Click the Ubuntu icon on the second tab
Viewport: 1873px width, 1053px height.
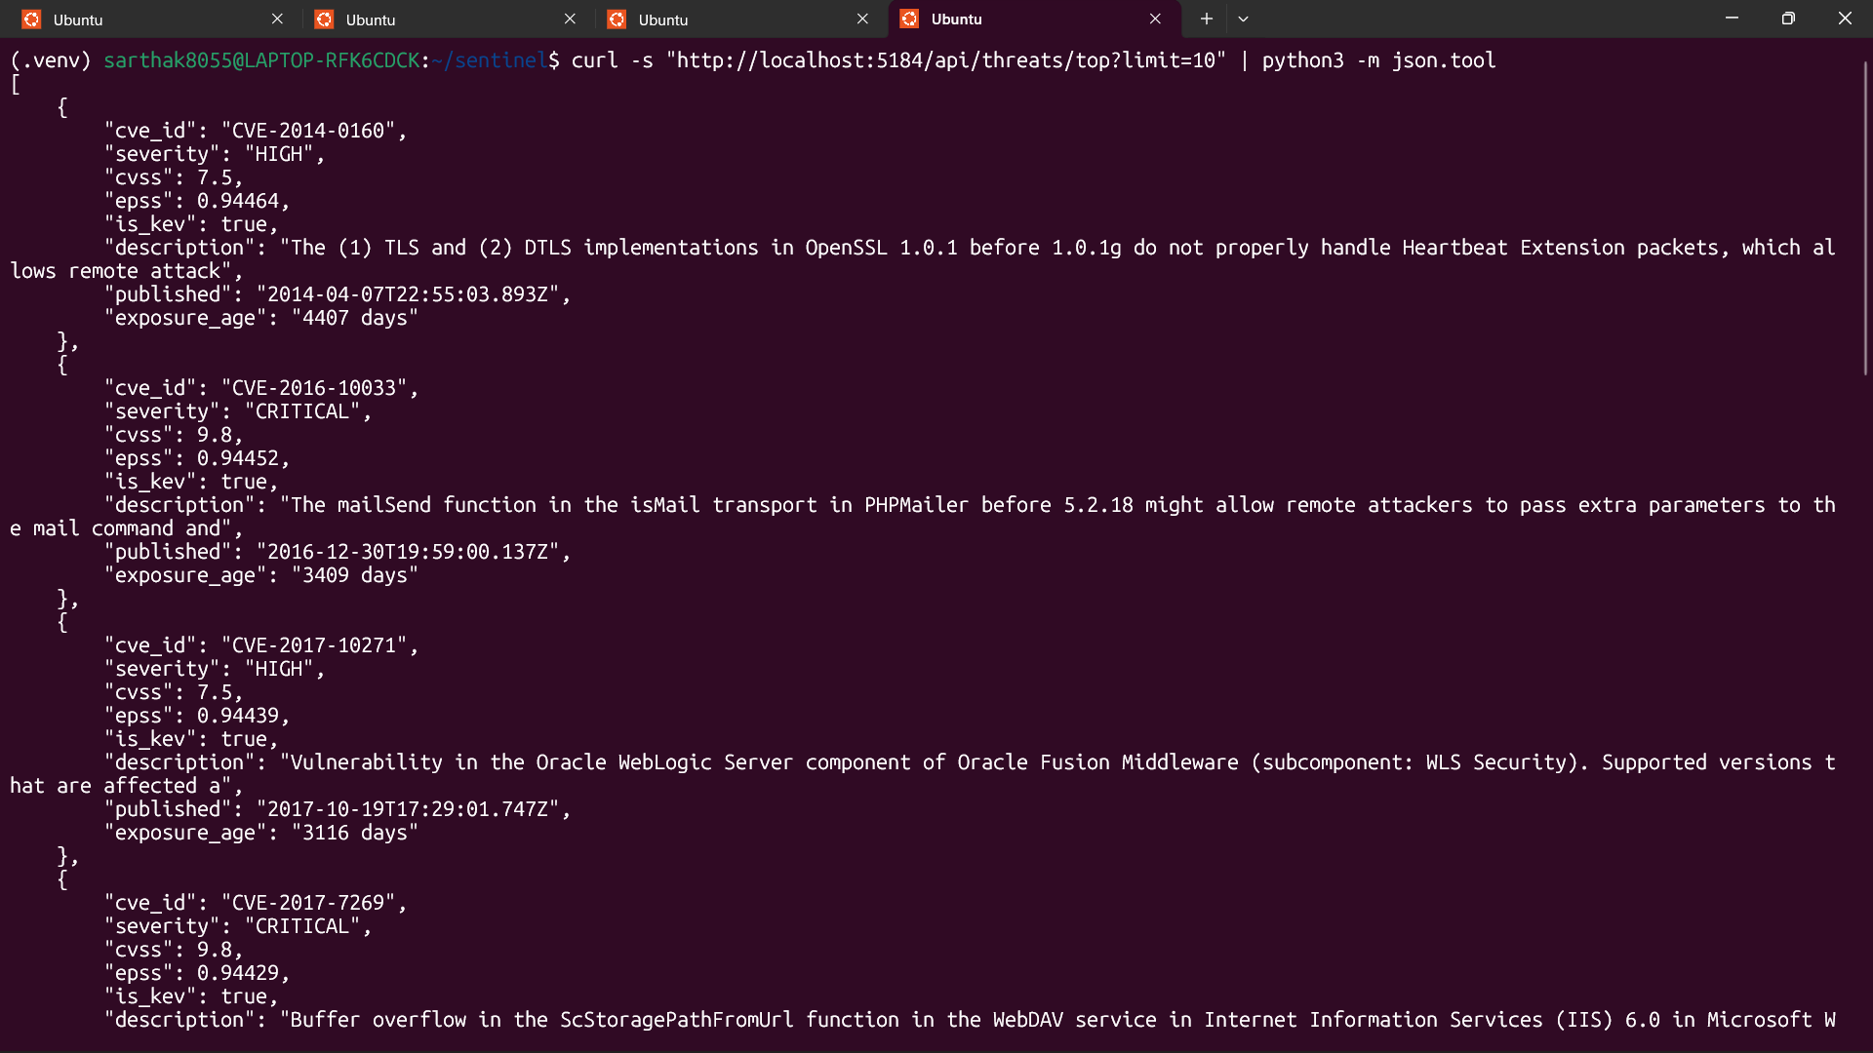click(x=324, y=19)
